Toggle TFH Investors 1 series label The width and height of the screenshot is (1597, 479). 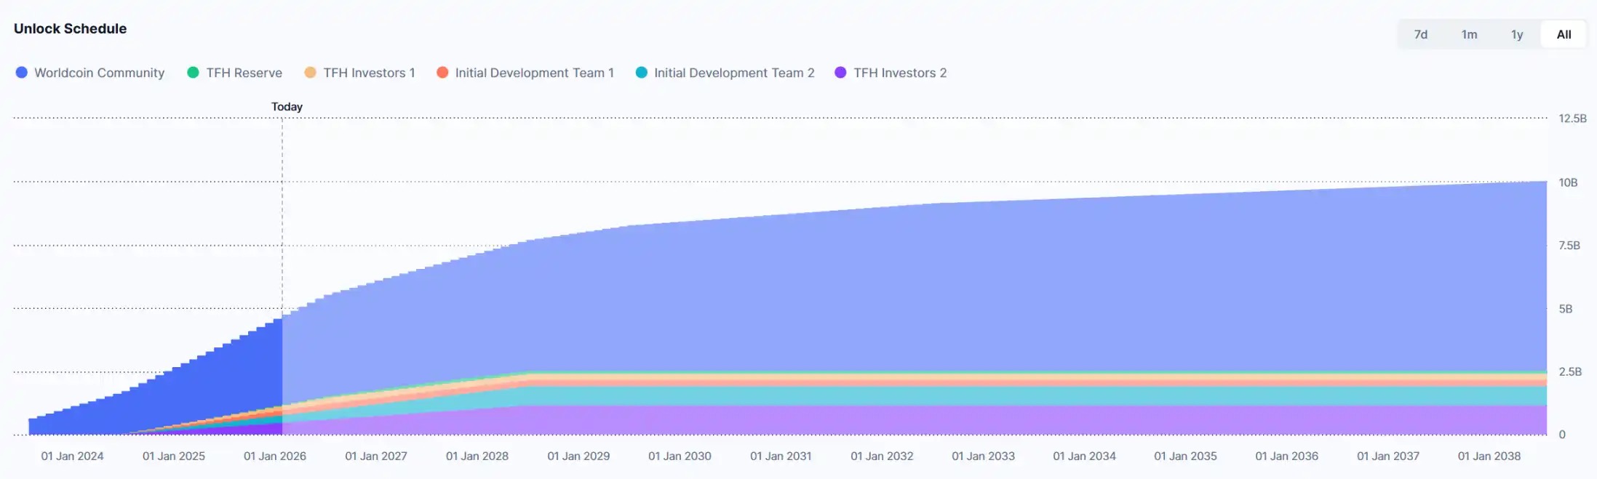pyautogui.click(x=369, y=73)
